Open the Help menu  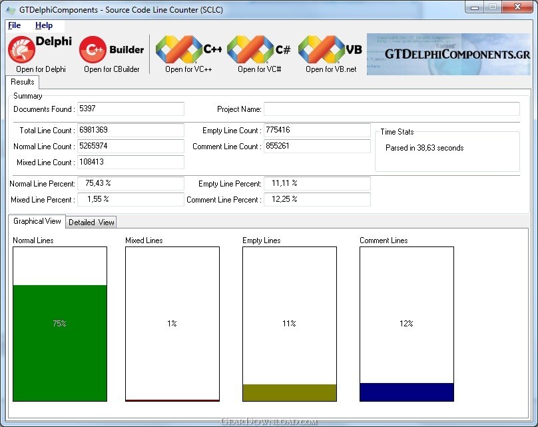(44, 25)
